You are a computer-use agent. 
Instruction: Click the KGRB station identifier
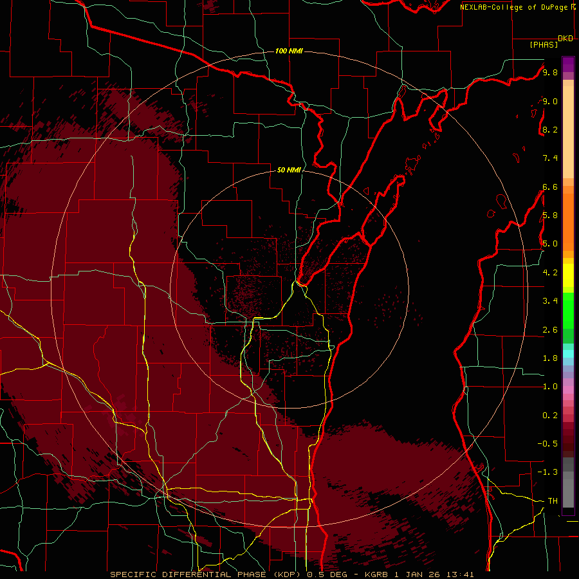point(376,574)
